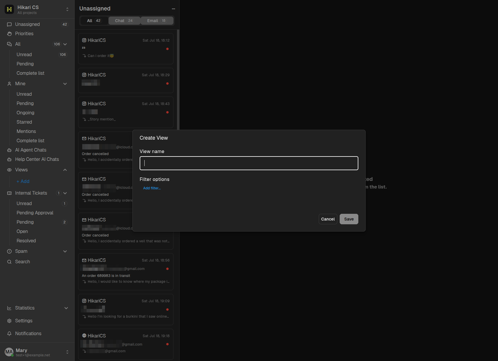498x361 pixels.
Task: Click email icon on the 18:56 conversation
Action: pos(84,260)
